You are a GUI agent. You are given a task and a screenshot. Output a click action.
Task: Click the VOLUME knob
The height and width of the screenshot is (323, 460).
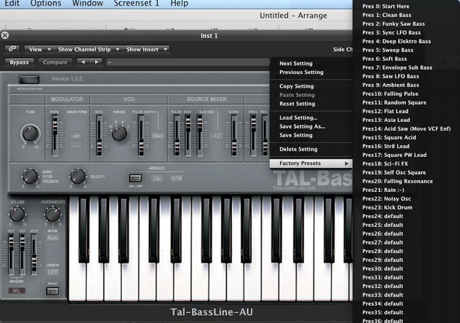click(17, 215)
